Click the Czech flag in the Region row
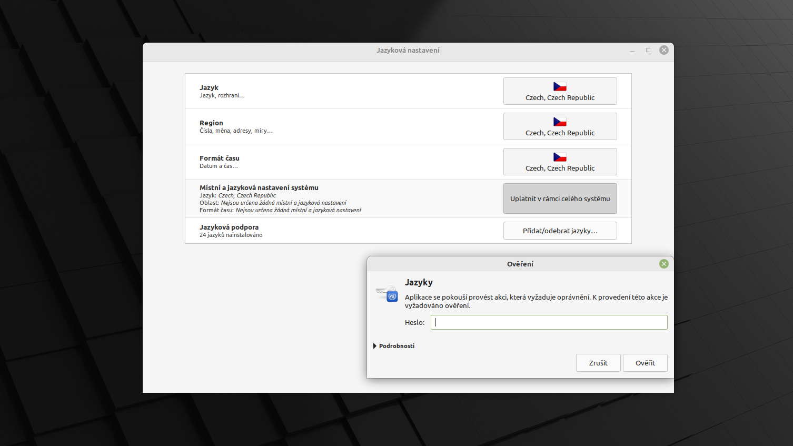 point(560,122)
